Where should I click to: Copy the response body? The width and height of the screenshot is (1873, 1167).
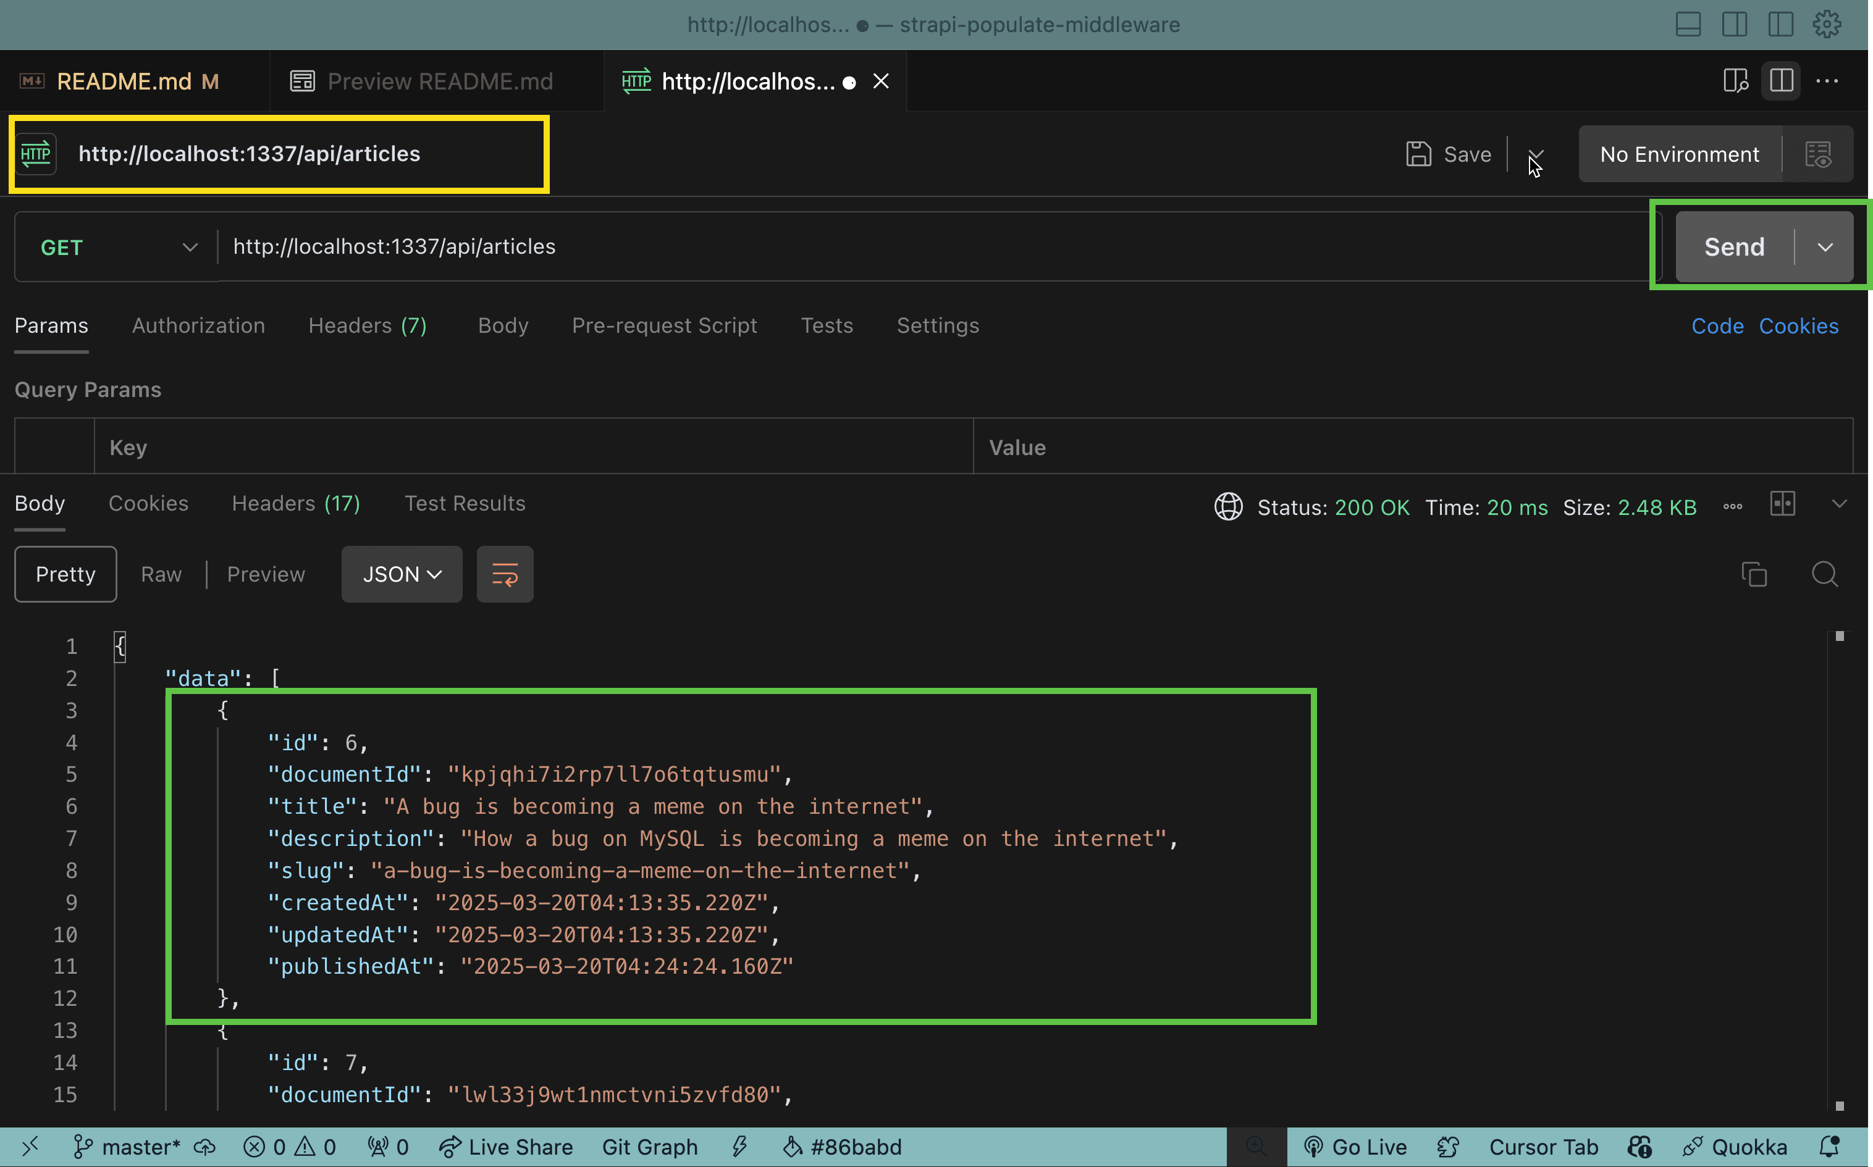[x=1754, y=574]
